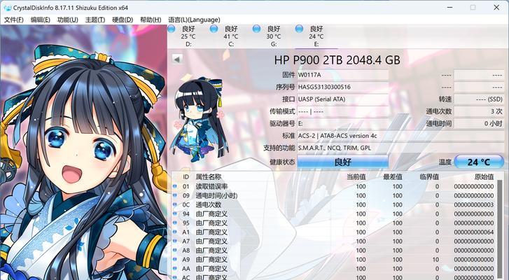Open the 功能(U) menu

pos(67,20)
